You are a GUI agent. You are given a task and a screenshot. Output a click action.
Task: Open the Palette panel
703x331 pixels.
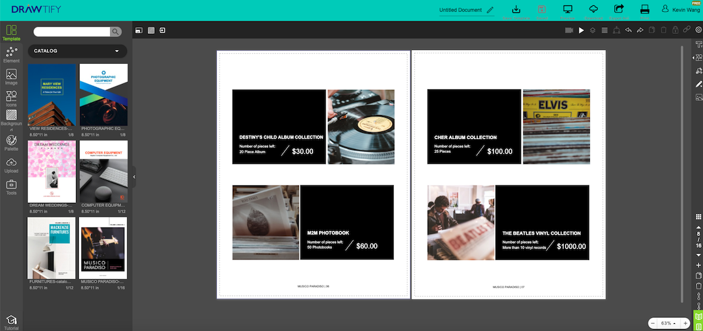click(x=11, y=143)
